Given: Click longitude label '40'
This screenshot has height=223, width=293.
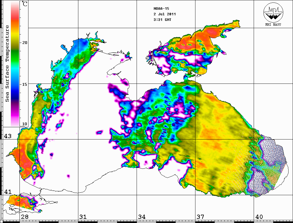Looking at the screenshot, I should click(x=259, y=217).
